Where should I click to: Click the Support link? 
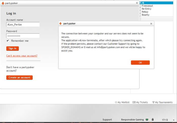[107, 120]
